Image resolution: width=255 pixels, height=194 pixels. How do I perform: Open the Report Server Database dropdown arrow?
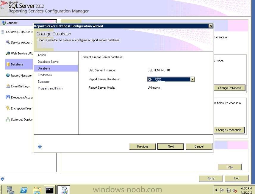click(x=193, y=79)
